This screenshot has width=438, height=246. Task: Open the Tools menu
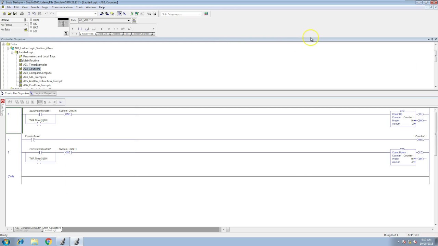click(x=79, y=7)
